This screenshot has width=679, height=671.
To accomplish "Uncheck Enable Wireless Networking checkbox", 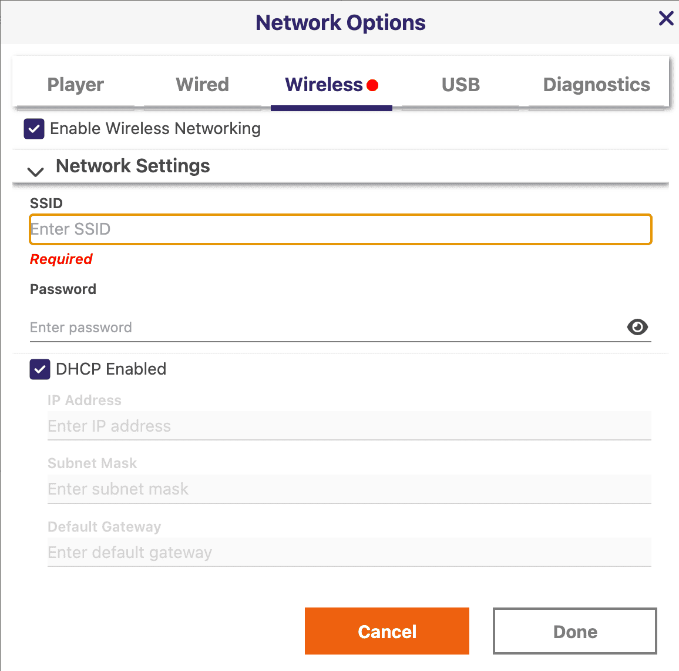I will 34,129.
